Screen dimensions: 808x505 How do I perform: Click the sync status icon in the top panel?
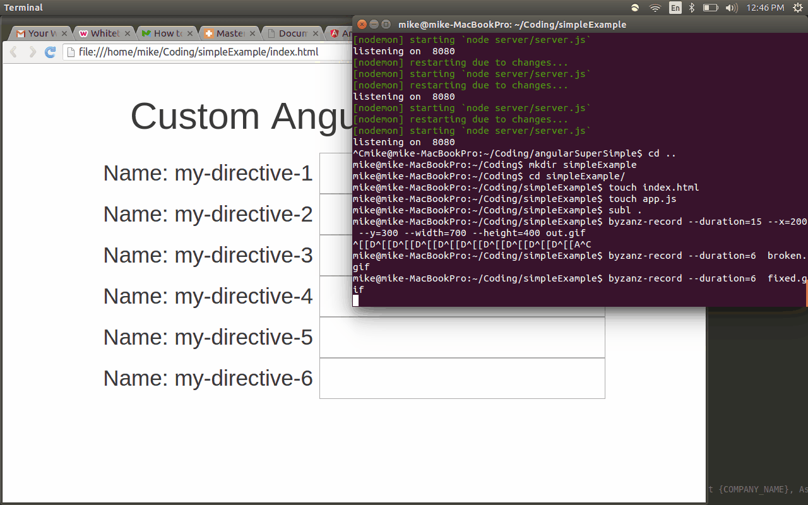[x=634, y=8]
